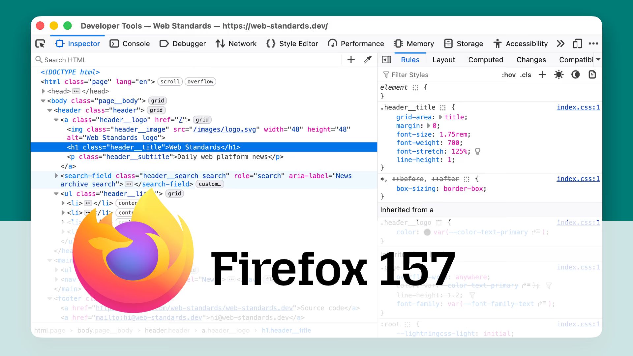This screenshot has width=633, height=356.
Task: Click the custom… badge on search-field
Action: [210, 184]
